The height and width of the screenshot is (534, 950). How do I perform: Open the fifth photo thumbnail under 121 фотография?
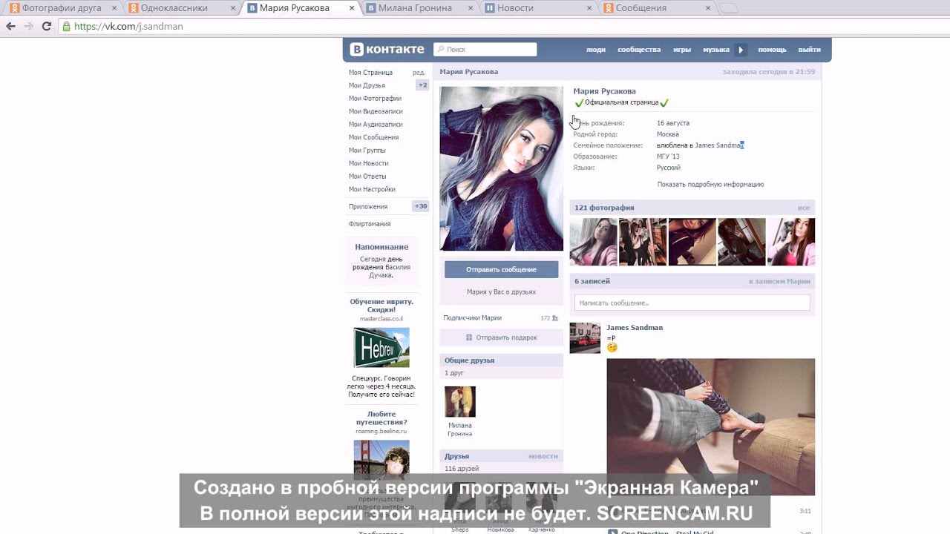tap(791, 242)
